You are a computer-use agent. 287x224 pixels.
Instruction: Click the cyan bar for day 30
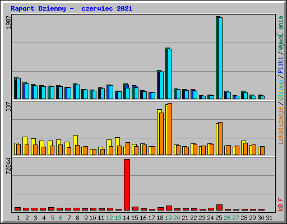[x=262, y=97]
